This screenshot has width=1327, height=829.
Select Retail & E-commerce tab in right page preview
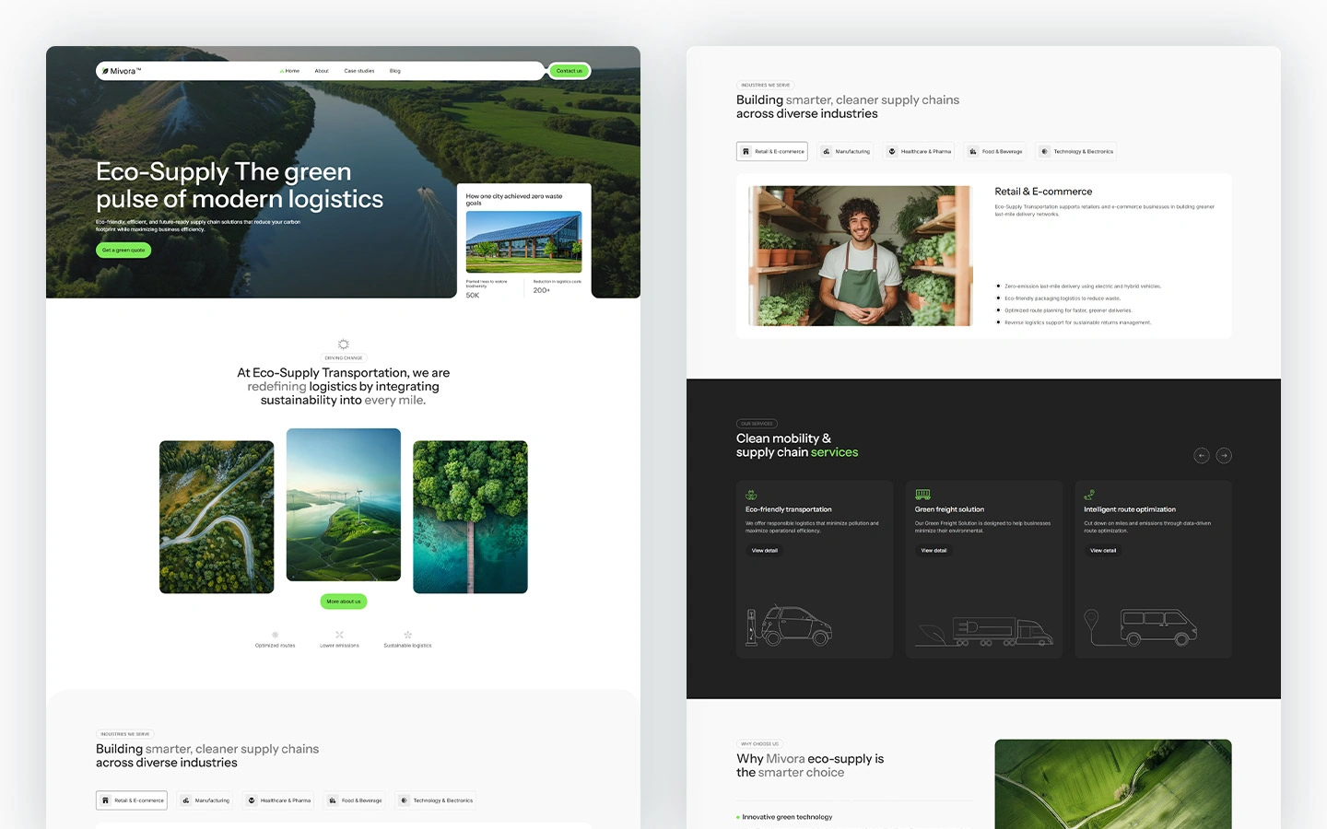772,151
